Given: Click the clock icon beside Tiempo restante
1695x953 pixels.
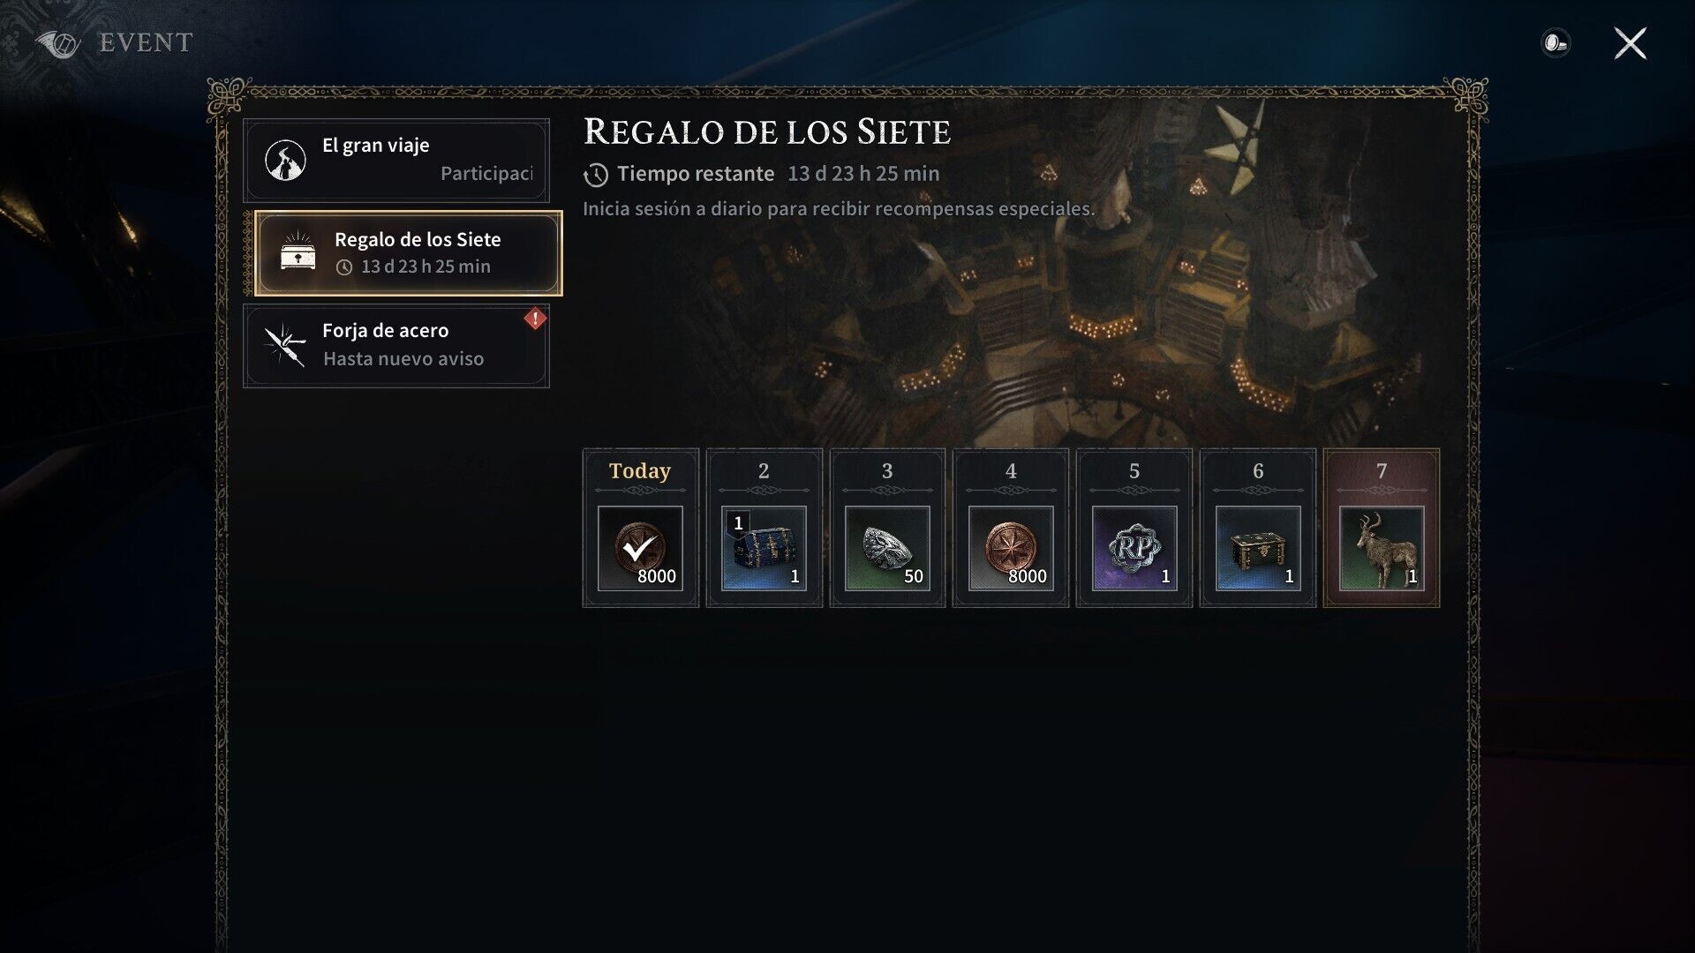Looking at the screenshot, I should pyautogui.click(x=596, y=175).
